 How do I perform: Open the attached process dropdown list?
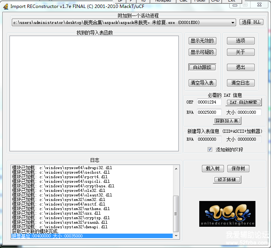(x=233, y=22)
